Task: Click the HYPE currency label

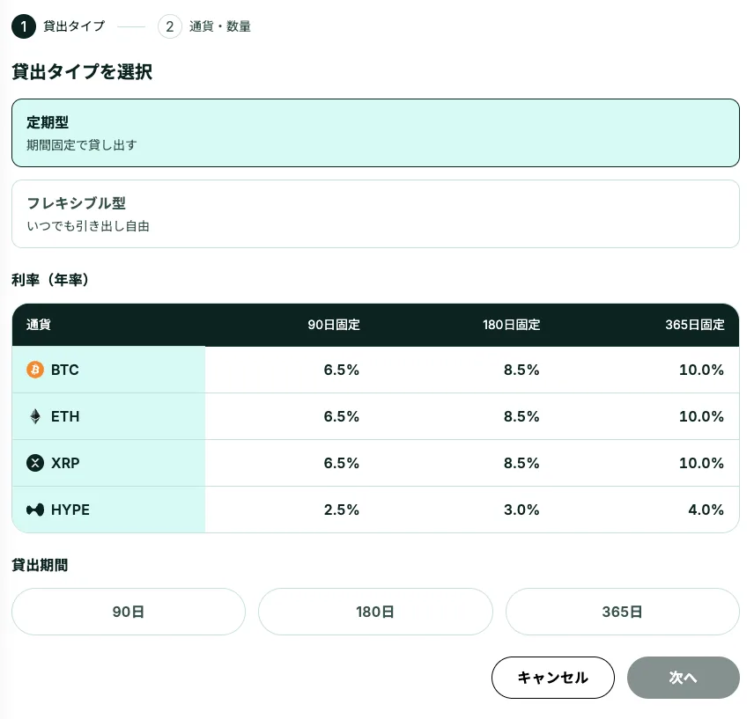Action: pos(70,510)
